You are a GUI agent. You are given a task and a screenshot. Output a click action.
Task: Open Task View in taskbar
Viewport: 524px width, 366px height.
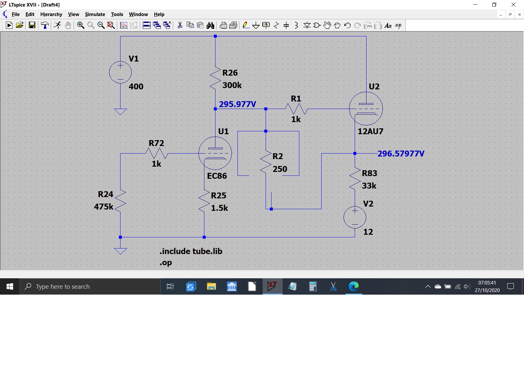click(x=170, y=286)
